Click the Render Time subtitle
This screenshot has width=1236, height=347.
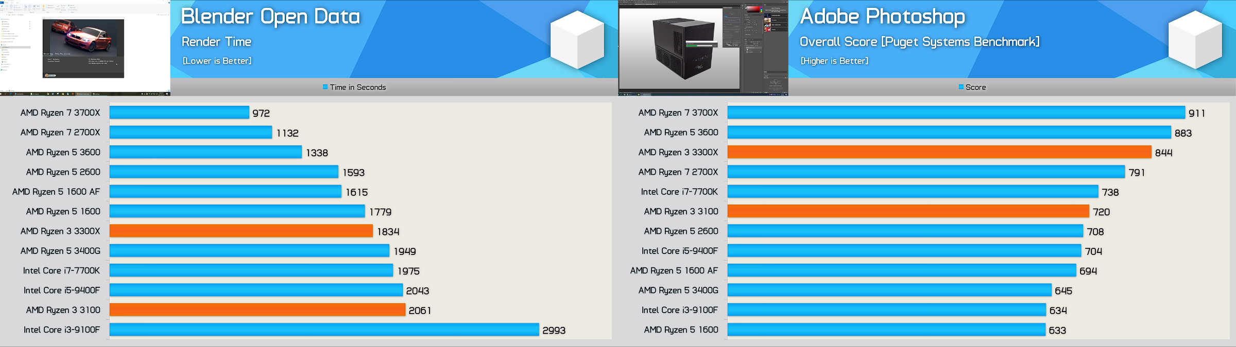pyautogui.click(x=216, y=42)
